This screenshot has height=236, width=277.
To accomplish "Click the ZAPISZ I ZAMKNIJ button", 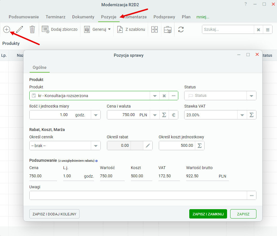I will pos(208,214).
